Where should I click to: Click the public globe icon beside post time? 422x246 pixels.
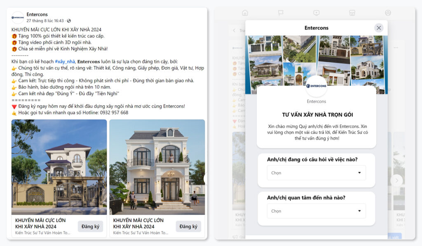point(69,21)
